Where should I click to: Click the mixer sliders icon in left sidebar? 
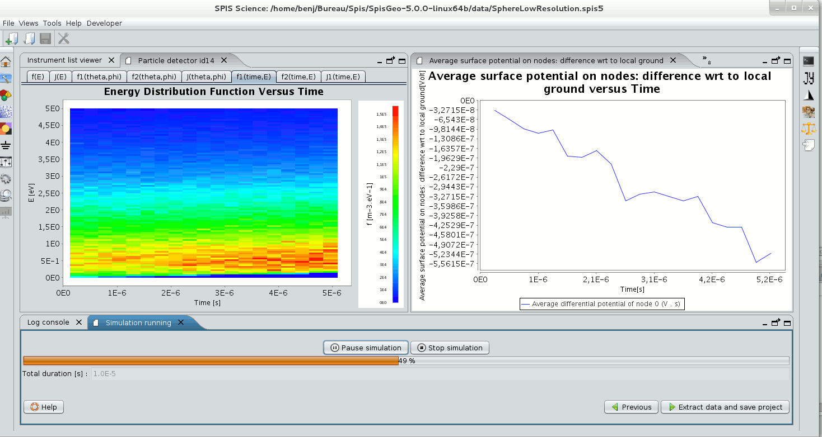pyautogui.click(x=6, y=162)
